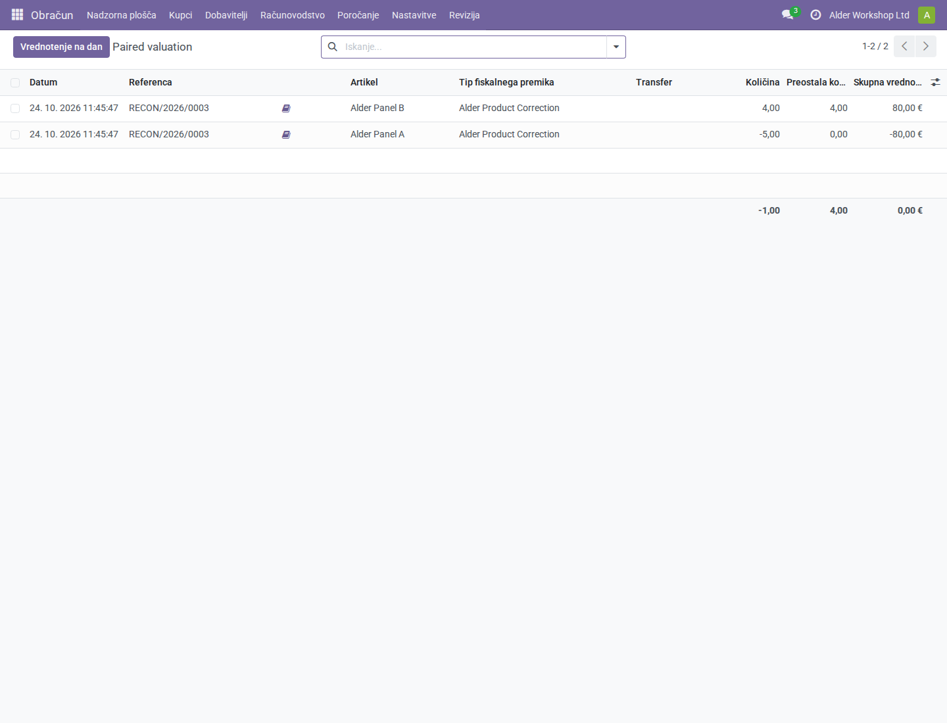The height and width of the screenshot is (723, 947).
Task: Click the user avatar A
Action: [927, 15]
